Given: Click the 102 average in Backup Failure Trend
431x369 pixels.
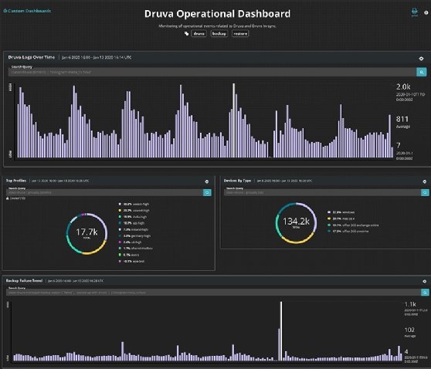Looking at the screenshot, I should (x=409, y=330).
